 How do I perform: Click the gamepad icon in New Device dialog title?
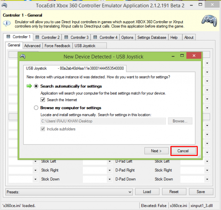click(22, 56)
